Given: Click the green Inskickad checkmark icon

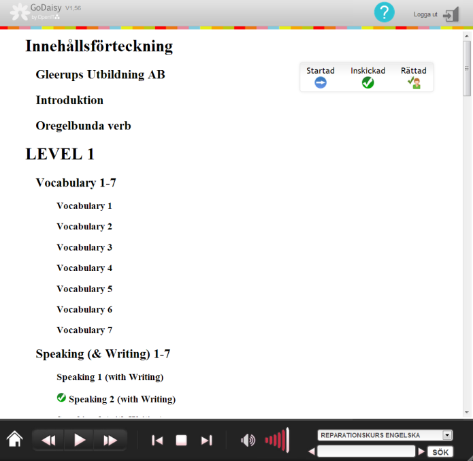Looking at the screenshot, I should [x=368, y=82].
